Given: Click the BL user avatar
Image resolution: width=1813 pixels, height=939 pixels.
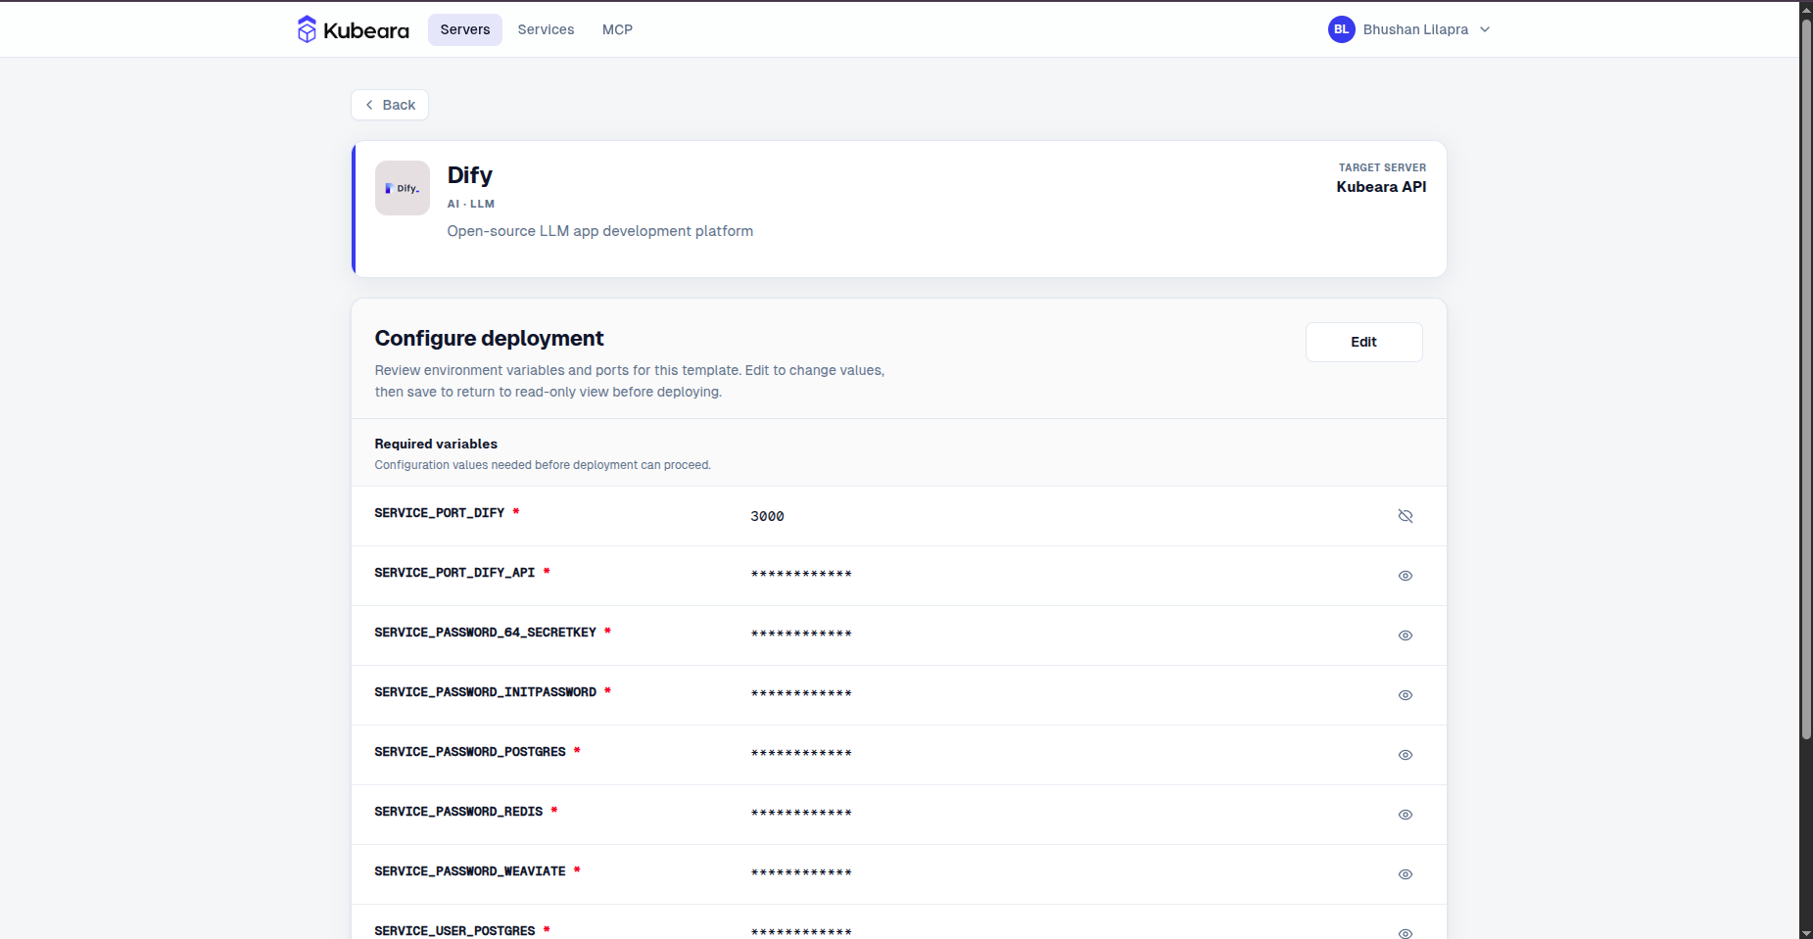Looking at the screenshot, I should coord(1341,29).
